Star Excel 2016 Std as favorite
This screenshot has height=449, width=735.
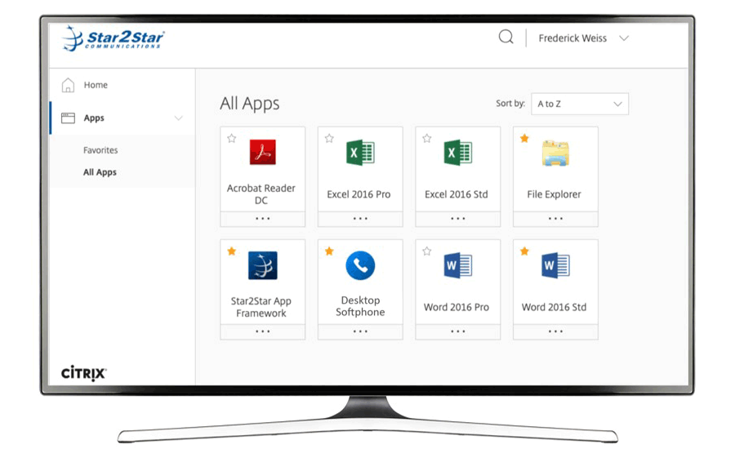[x=426, y=138]
